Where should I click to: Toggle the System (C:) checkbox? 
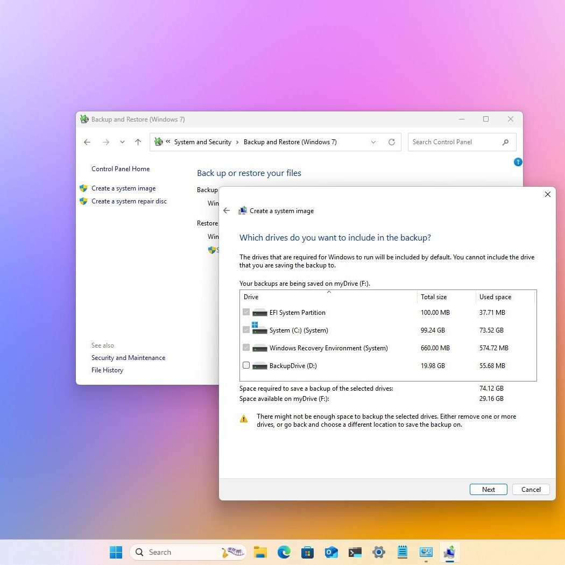click(x=246, y=330)
